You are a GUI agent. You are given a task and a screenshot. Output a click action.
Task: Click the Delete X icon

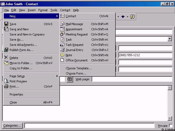[6, 58]
